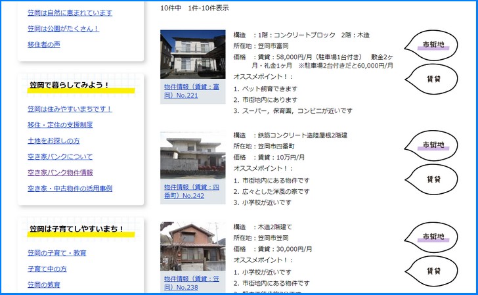Open link 笠岡は自然に恵まれています
This screenshot has height=295, width=478.
[70, 13]
